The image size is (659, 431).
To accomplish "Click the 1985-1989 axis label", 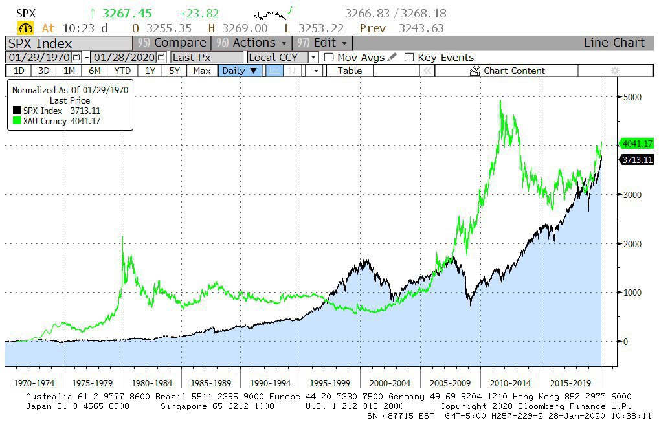I will pyautogui.click(x=210, y=383).
